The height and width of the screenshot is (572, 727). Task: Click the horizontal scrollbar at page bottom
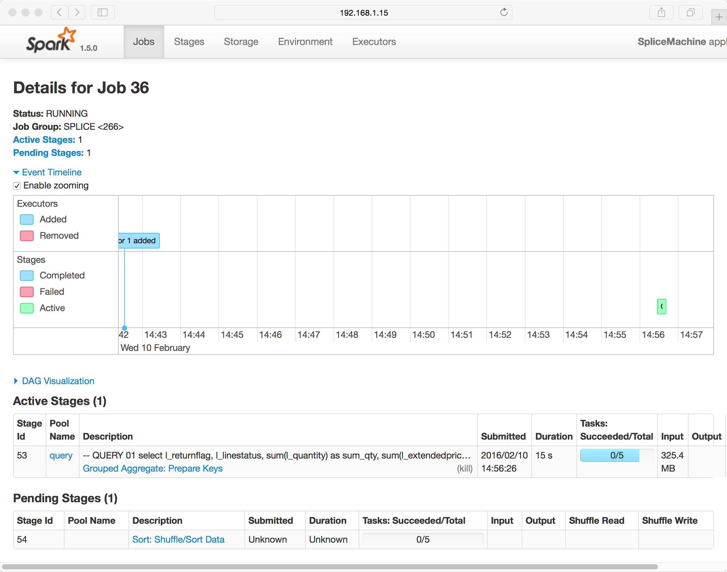coord(330,566)
